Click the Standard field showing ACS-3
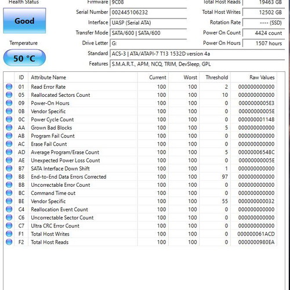290x290 pixels. pos(197,53)
